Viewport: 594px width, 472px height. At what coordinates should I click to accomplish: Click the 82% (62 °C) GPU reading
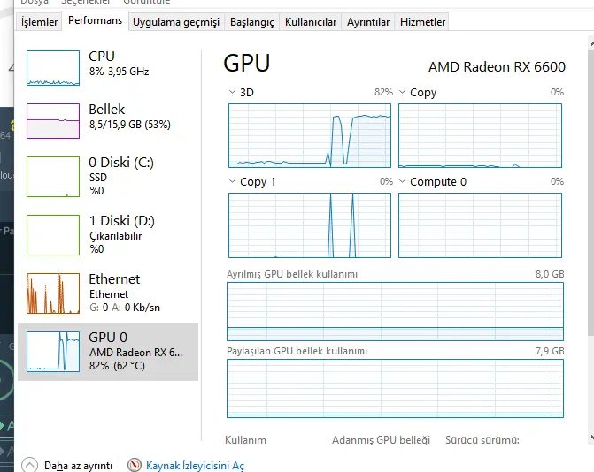point(117,366)
